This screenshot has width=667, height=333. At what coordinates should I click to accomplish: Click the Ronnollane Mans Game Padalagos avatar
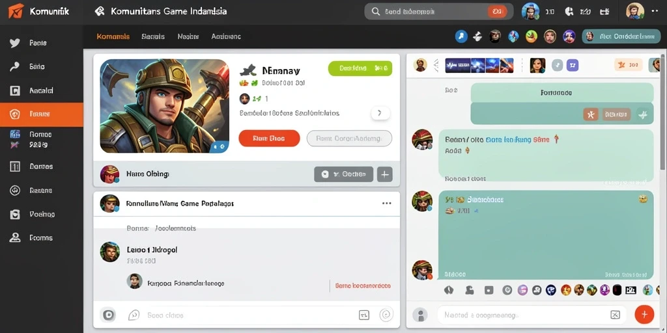[109, 204]
